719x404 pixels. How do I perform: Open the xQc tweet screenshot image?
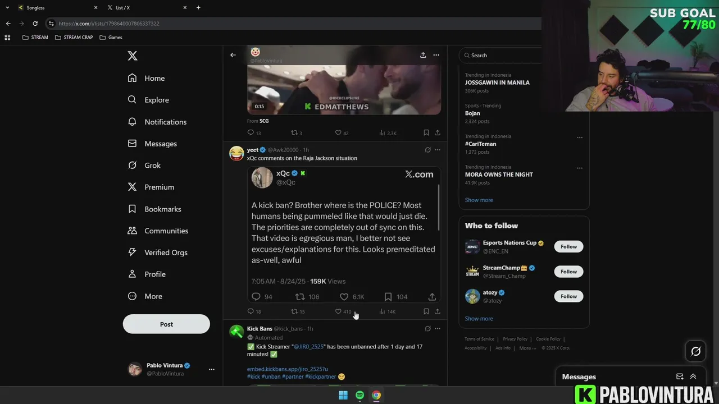pyautogui.click(x=344, y=235)
